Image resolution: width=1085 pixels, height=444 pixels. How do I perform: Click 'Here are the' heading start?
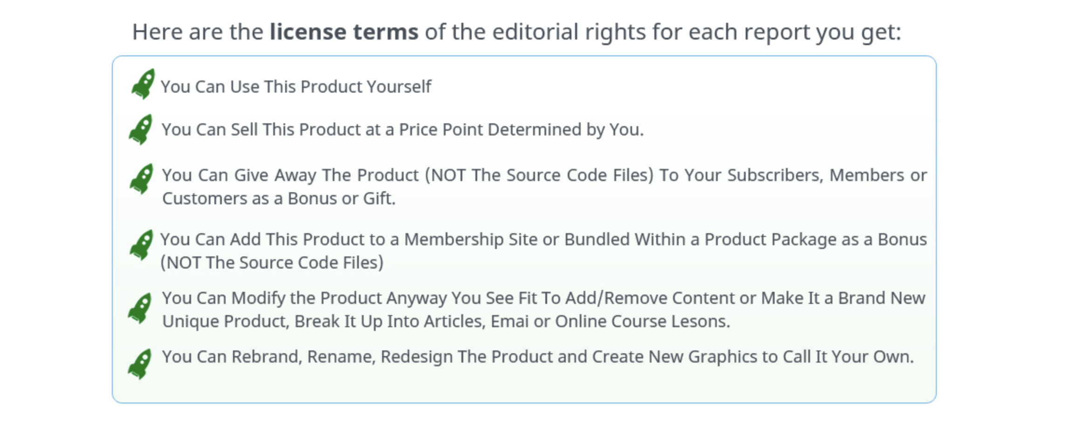198,32
